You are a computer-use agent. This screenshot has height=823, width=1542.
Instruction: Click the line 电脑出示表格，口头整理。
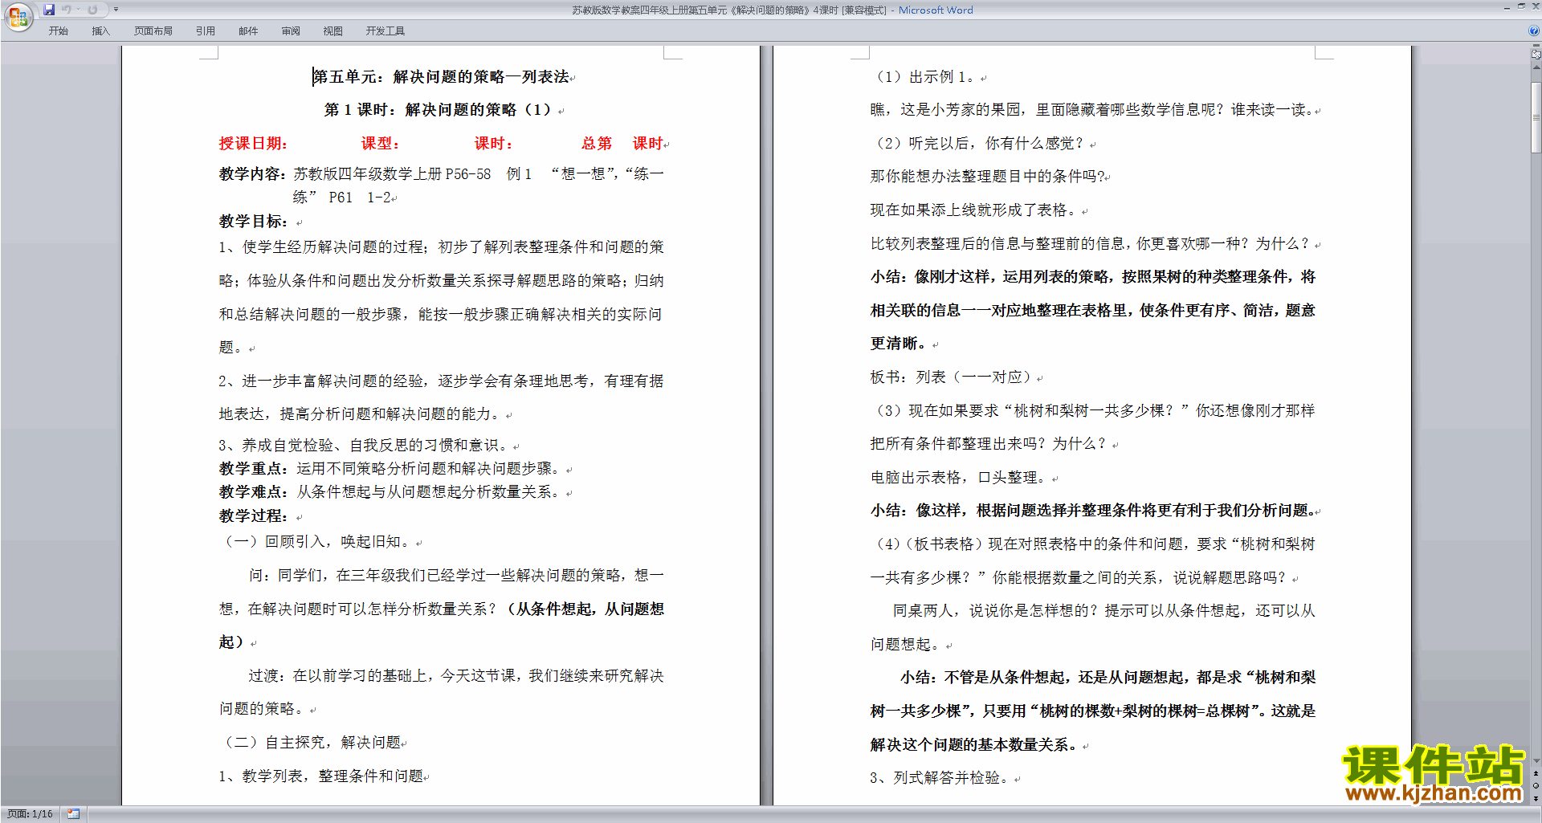click(x=961, y=478)
